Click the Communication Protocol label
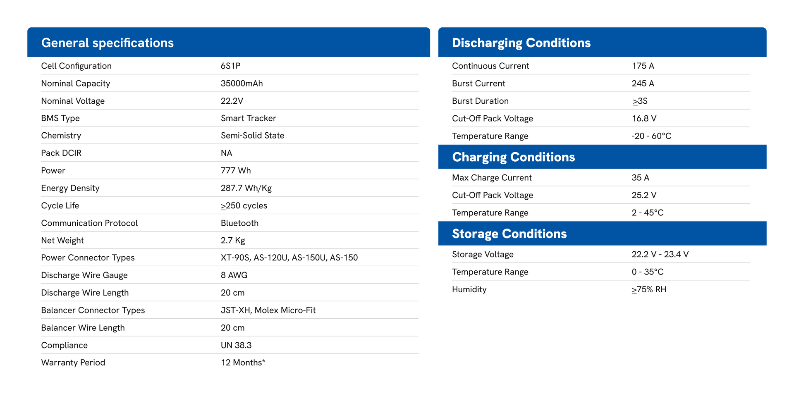 89,223
